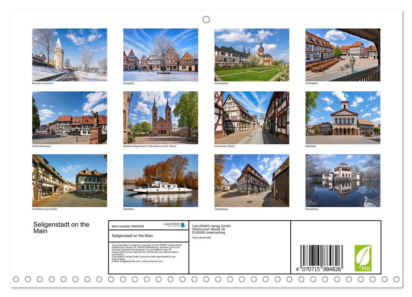Open the twin-towered Basilika photo
412x297 pixels.
click(161, 118)
